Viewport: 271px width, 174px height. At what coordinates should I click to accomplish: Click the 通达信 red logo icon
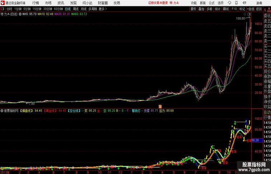click(3, 3)
